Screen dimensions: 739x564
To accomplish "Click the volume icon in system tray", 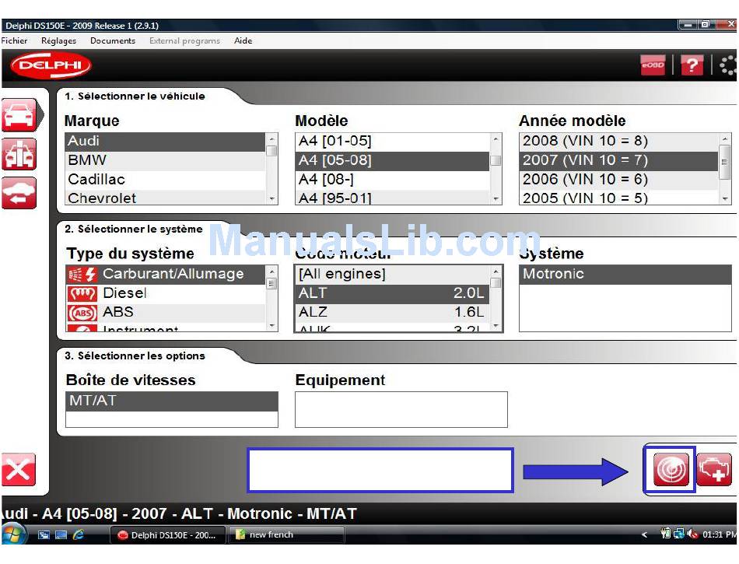I will click(x=692, y=534).
